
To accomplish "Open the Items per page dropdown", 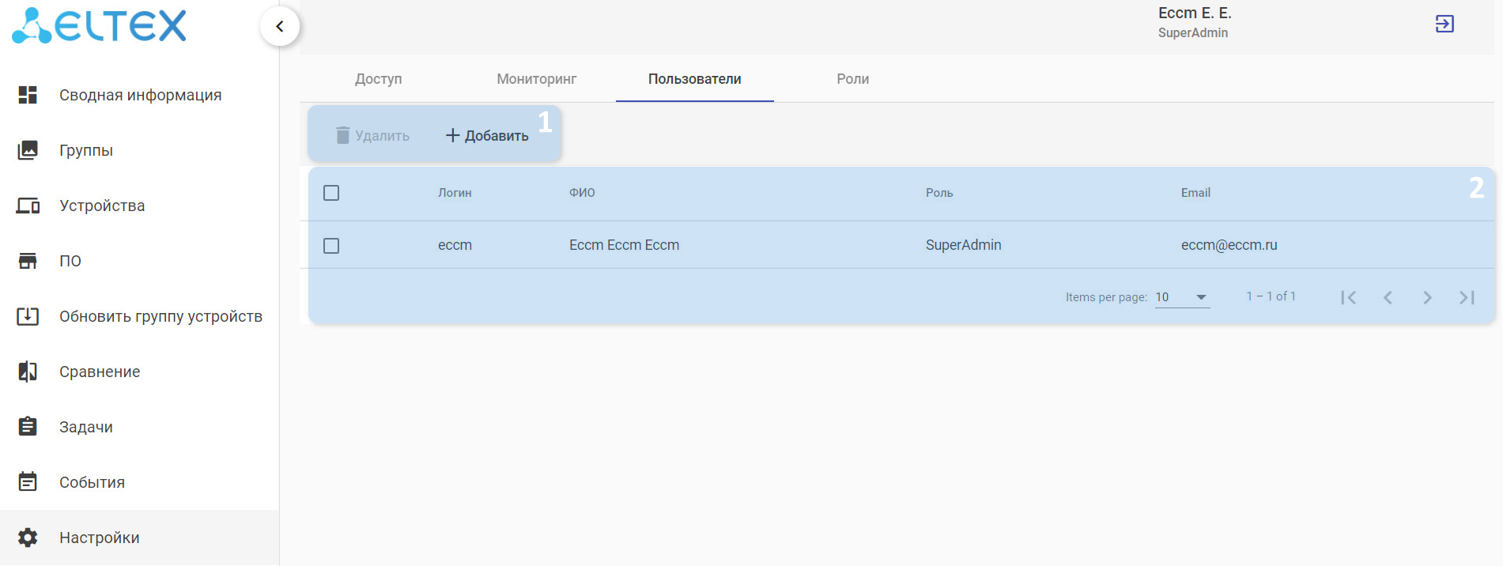I will (1182, 297).
